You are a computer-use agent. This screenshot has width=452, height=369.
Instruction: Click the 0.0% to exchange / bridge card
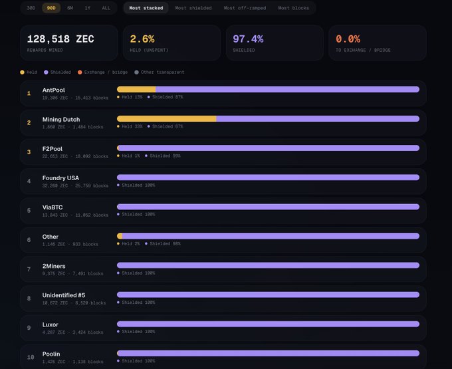tap(378, 43)
